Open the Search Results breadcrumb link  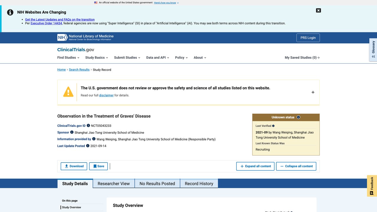point(79,70)
